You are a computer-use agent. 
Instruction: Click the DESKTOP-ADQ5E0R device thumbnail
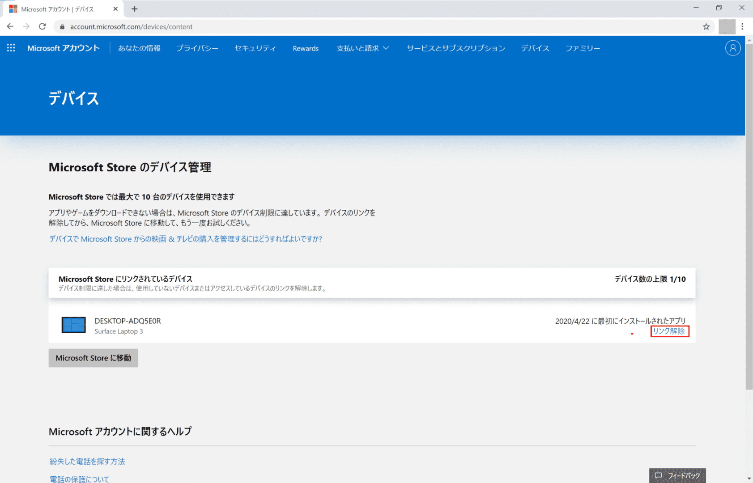pos(73,325)
